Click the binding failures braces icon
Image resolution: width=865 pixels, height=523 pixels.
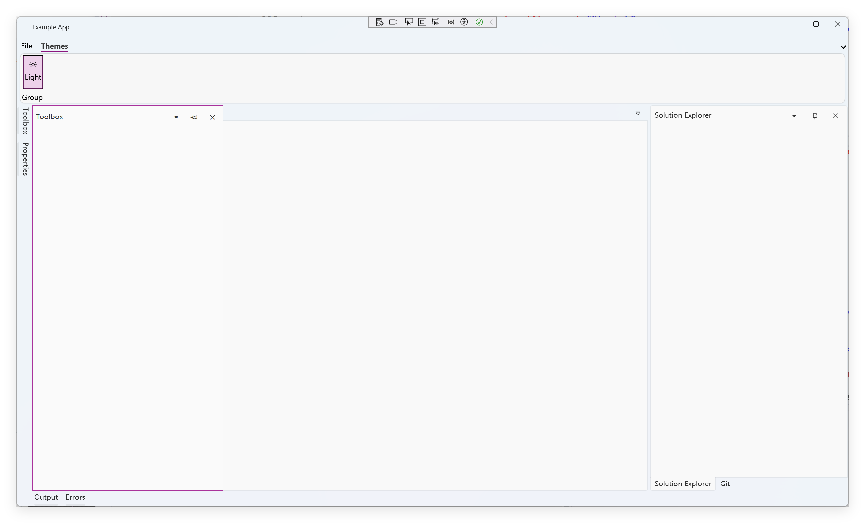click(451, 22)
